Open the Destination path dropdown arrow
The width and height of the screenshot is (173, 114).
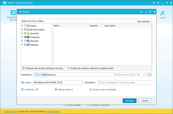pos(146,75)
